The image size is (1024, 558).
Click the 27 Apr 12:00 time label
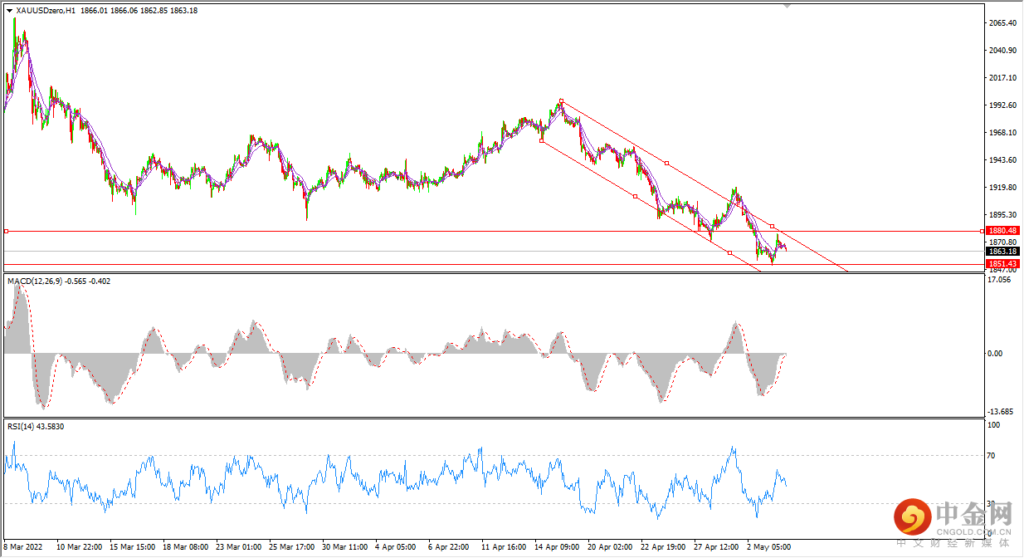click(x=716, y=548)
